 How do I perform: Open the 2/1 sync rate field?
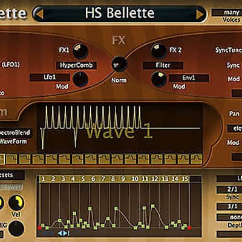229,189
